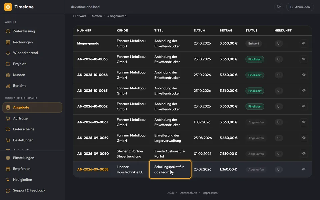Click the title "Erweiterung der Lagerverwaltung"
This screenshot has width=320, height=200.
(168, 138)
